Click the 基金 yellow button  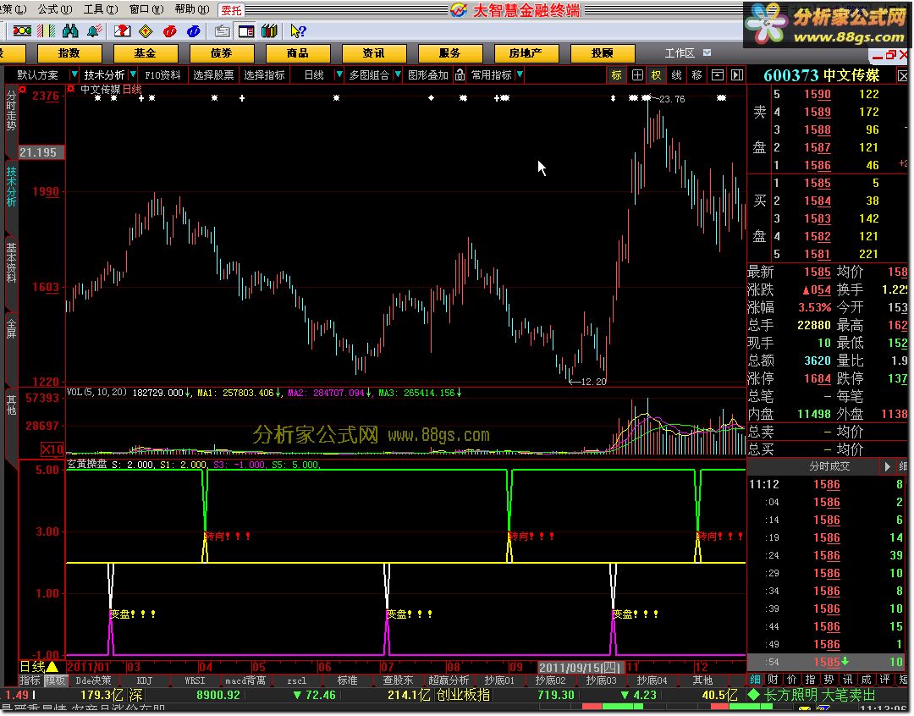[x=146, y=53]
